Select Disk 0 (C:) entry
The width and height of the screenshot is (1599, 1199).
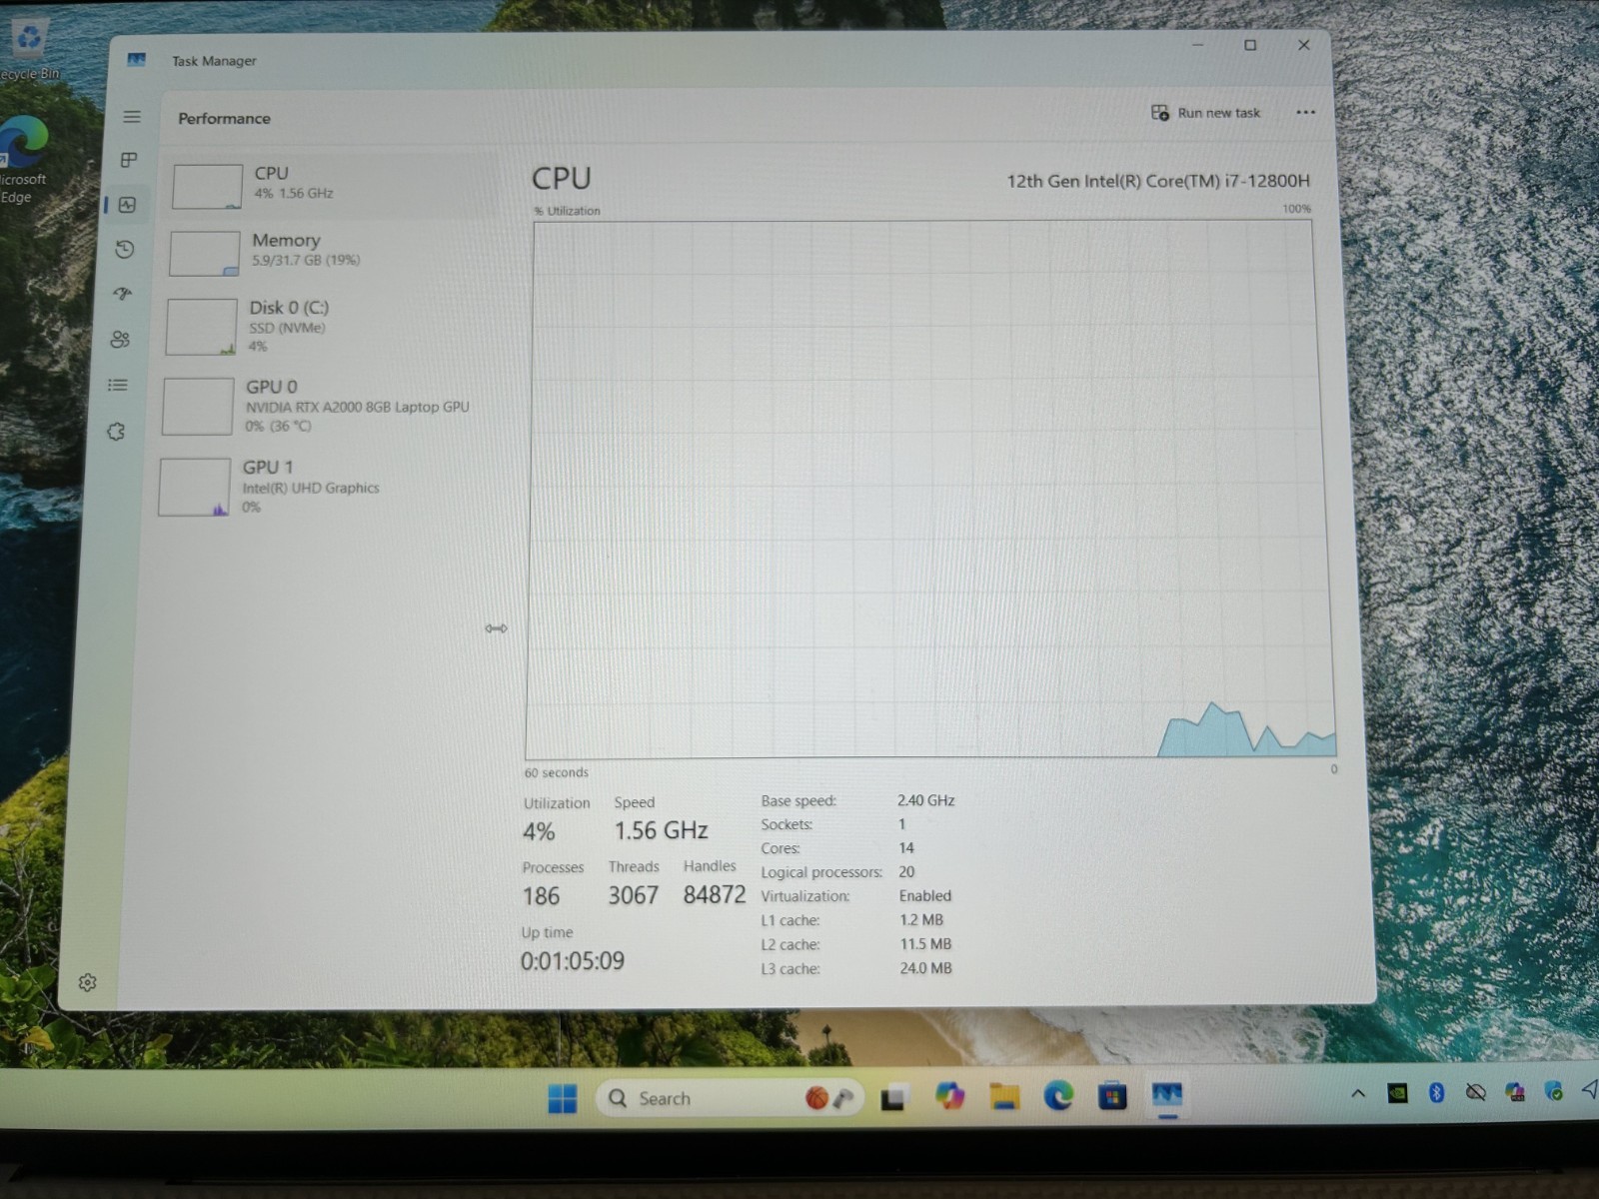(330, 326)
